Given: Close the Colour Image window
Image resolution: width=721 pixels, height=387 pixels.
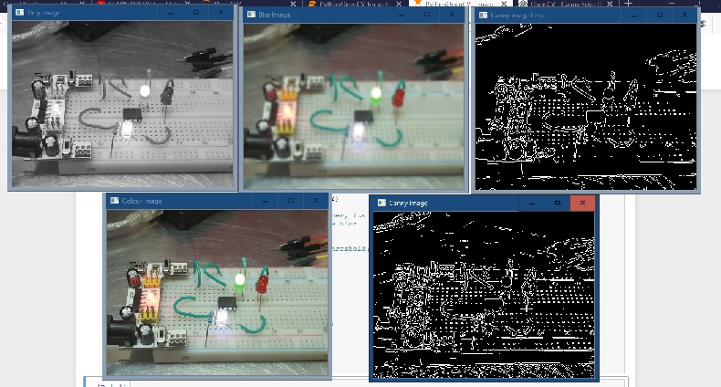Looking at the screenshot, I should [316, 201].
